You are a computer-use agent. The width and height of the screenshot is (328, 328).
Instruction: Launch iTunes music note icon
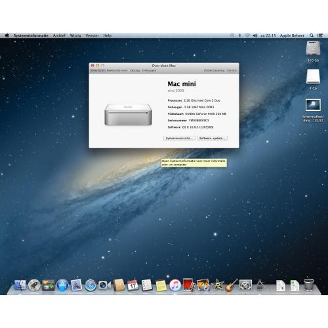coord(175,285)
